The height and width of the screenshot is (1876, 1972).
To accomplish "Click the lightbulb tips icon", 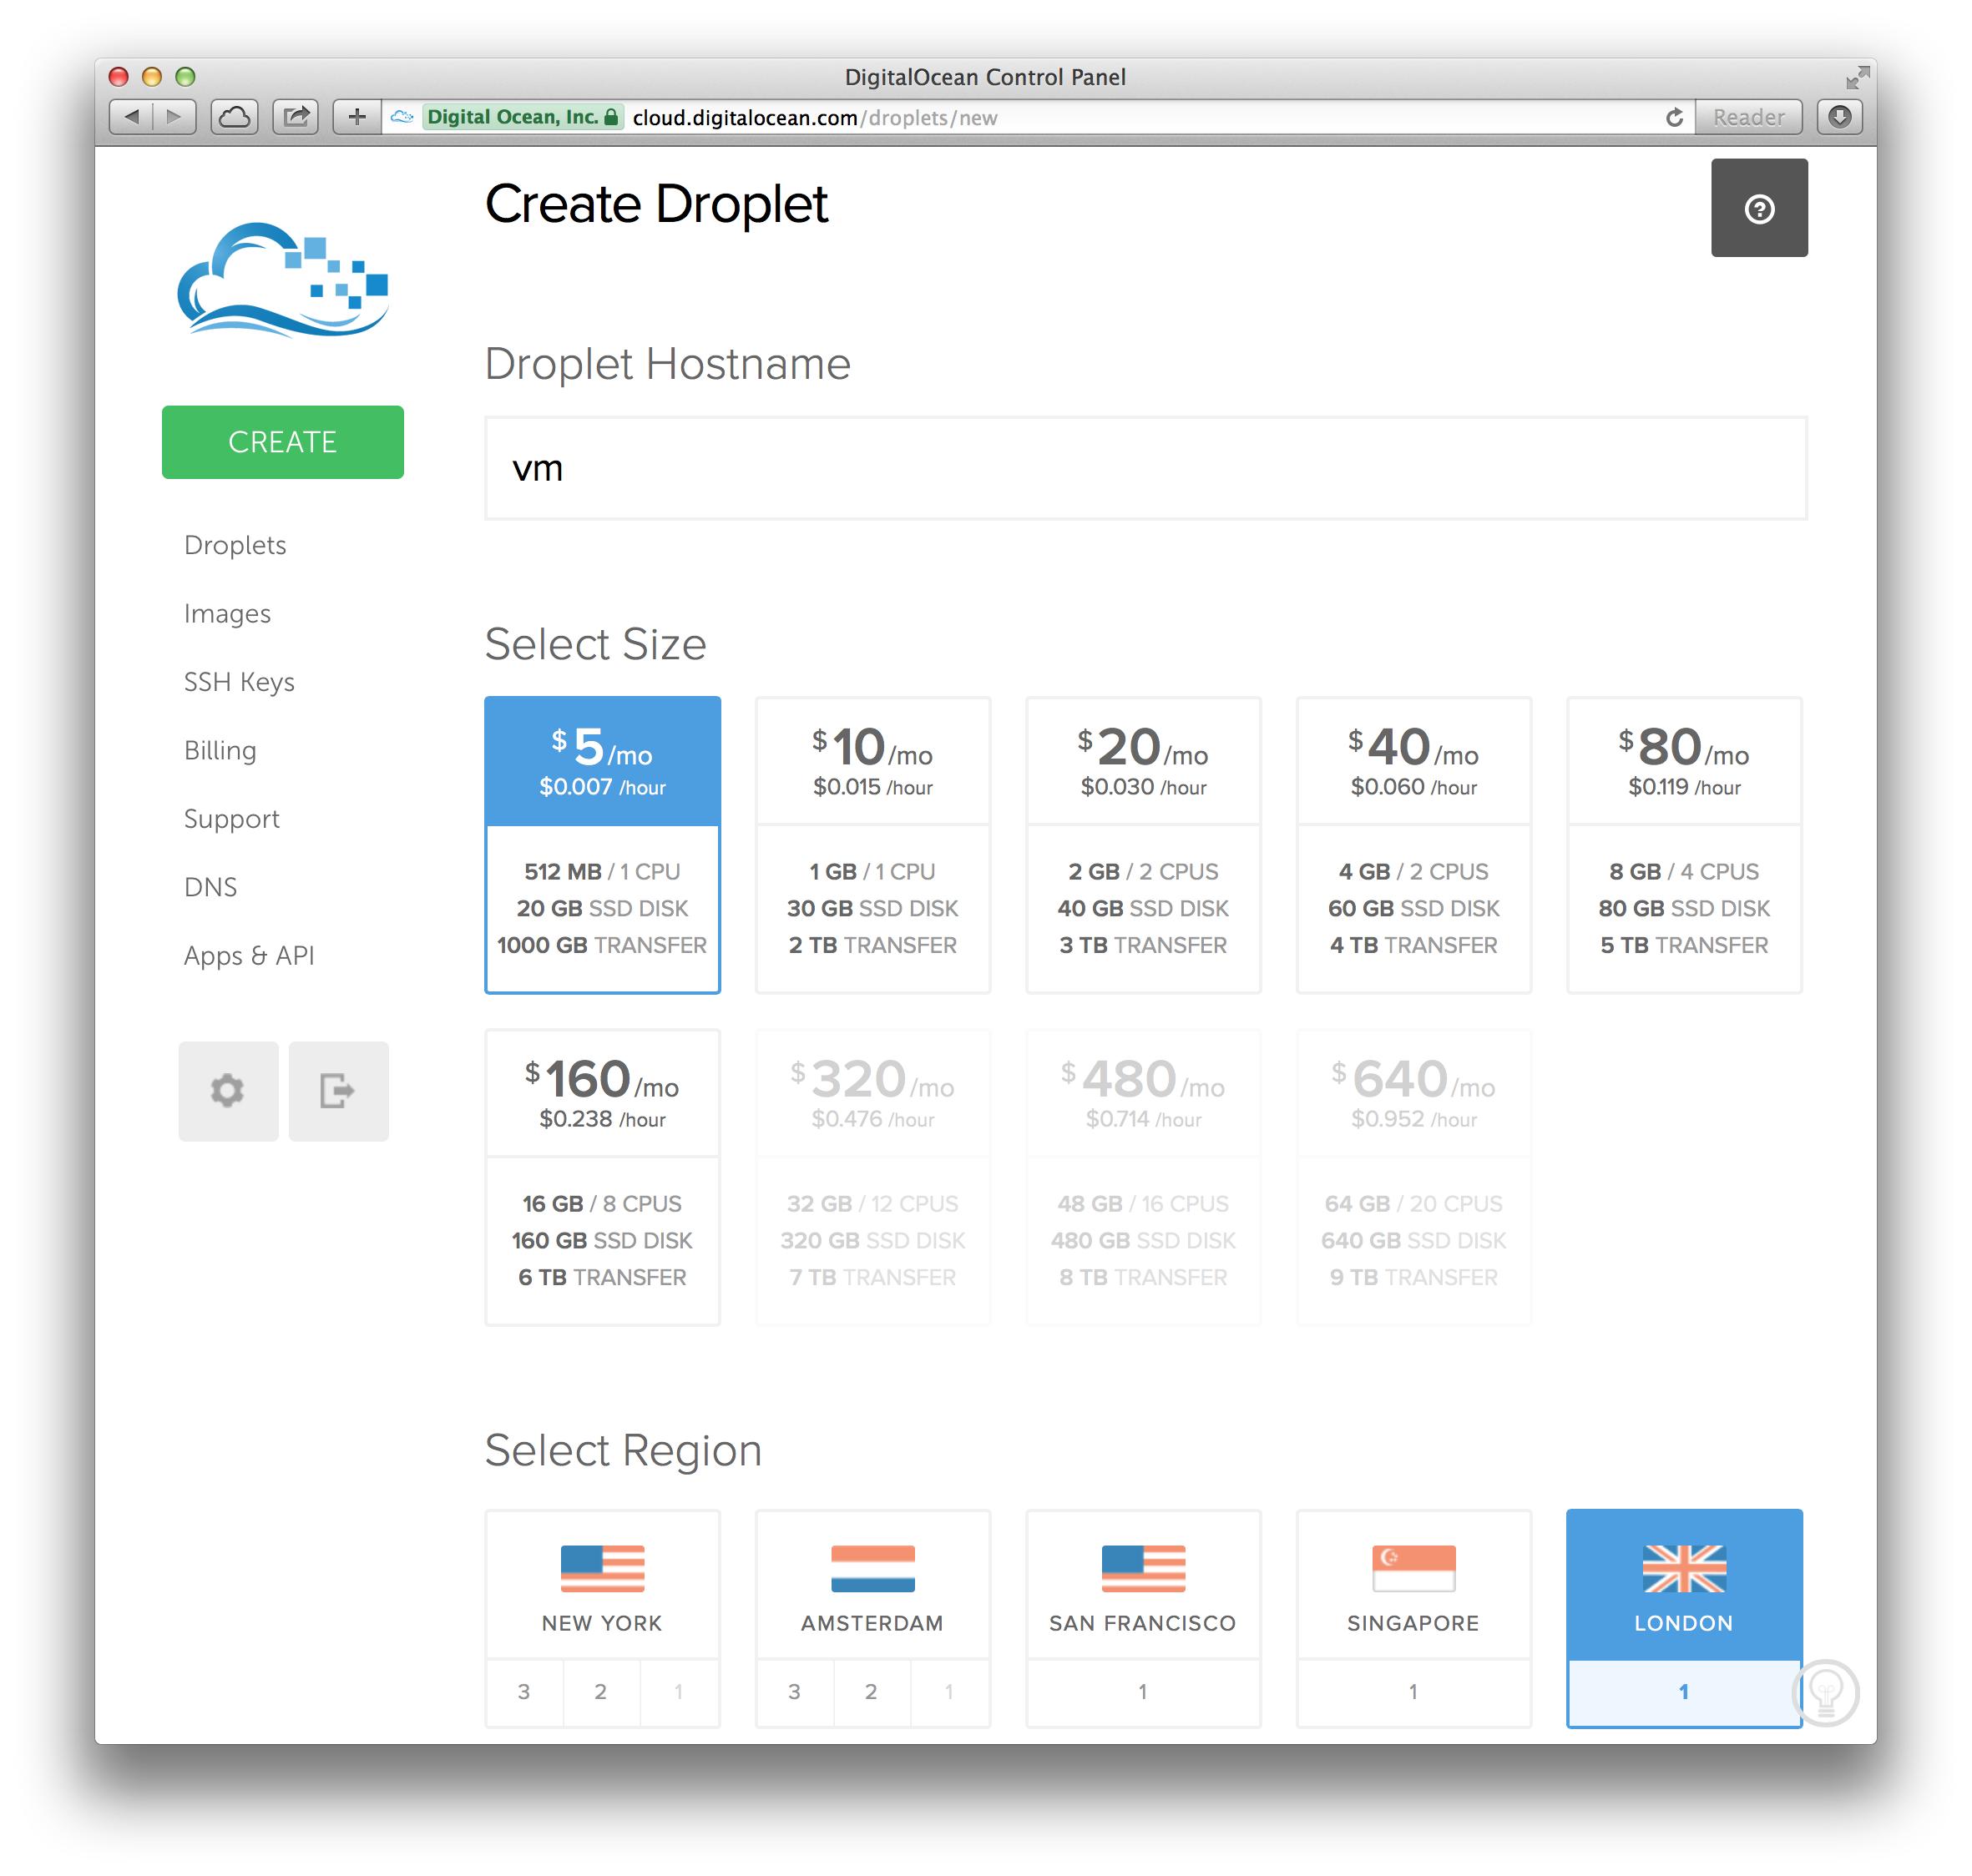I will click(1826, 1692).
